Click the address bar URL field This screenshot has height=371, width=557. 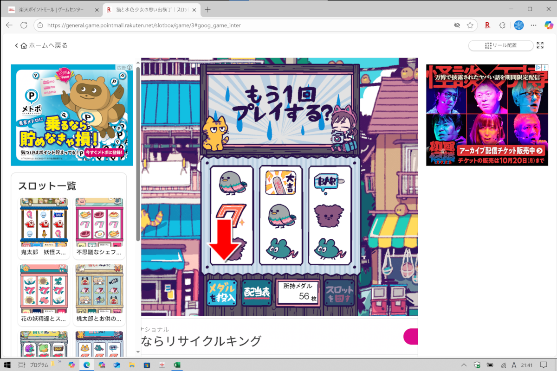pyautogui.click(x=232, y=25)
